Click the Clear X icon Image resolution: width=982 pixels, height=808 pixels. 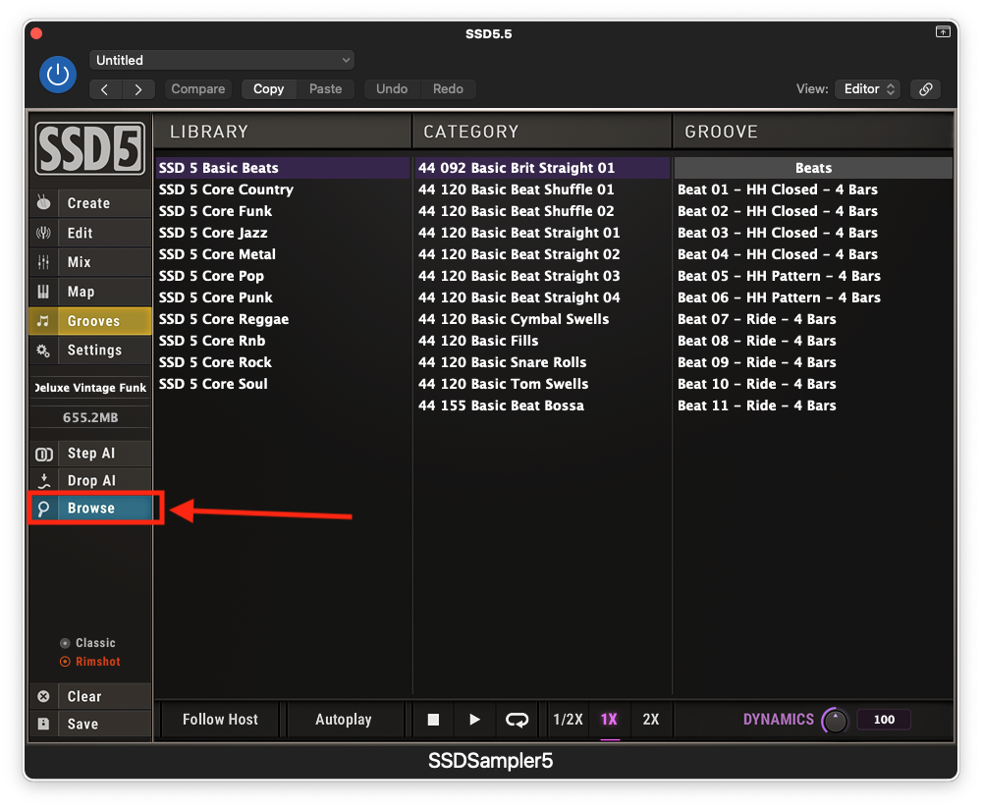tap(43, 696)
